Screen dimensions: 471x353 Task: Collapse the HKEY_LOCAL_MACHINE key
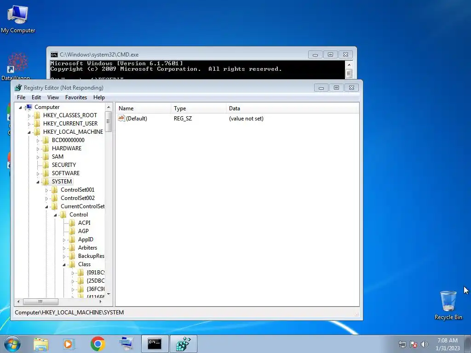pos(29,132)
